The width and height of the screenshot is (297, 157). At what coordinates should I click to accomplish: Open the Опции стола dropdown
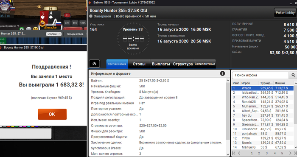tap(76, 34)
